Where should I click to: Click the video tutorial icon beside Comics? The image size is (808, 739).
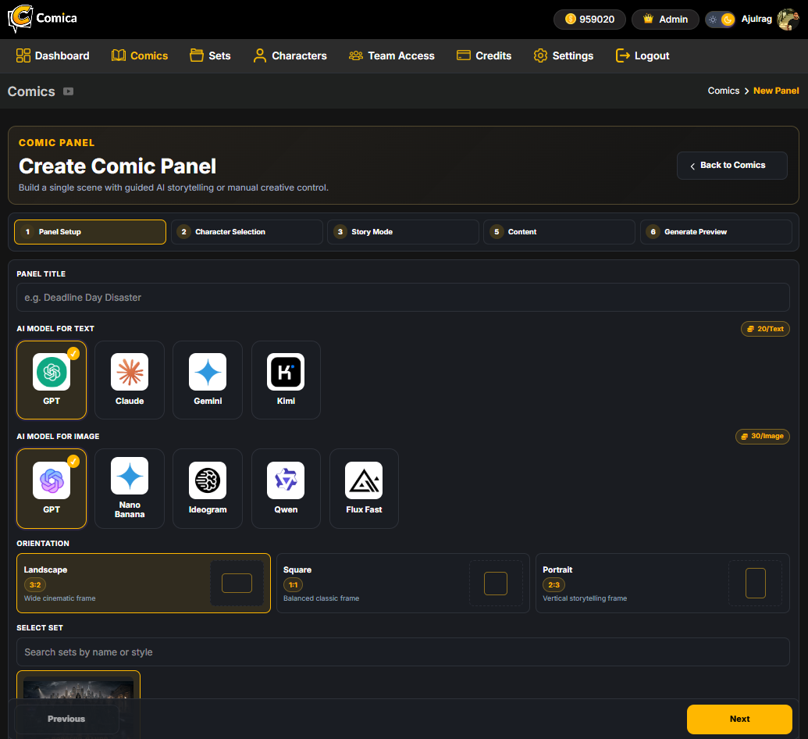(68, 91)
